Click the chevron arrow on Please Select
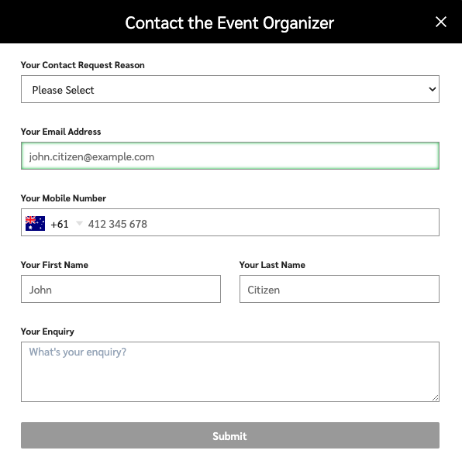The width and height of the screenshot is (462, 464). click(433, 89)
